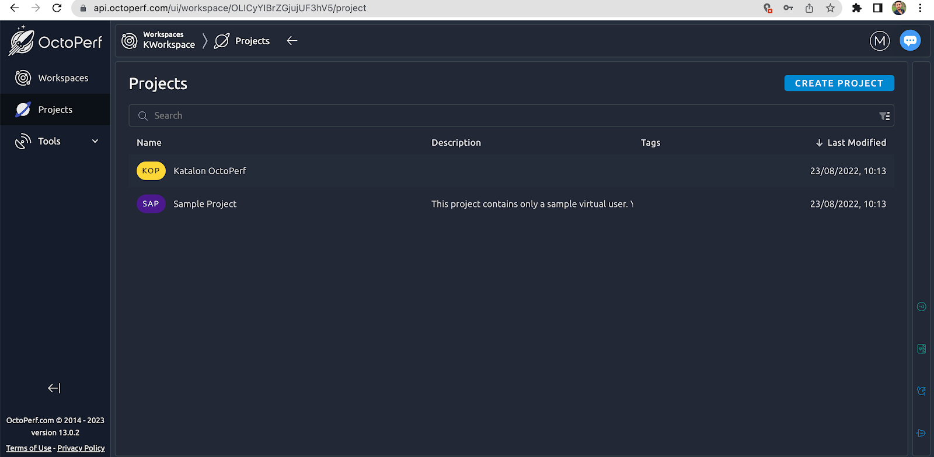
Task: Click the browser back button
Action: pos(15,8)
